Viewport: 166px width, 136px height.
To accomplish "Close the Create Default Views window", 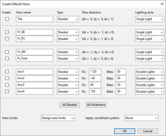I will pyautogui.click(x=162, y=4).
